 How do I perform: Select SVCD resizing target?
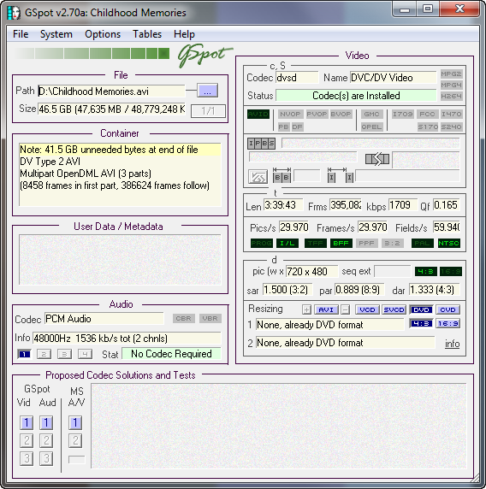pyautogui.click(x=394, y=309)
